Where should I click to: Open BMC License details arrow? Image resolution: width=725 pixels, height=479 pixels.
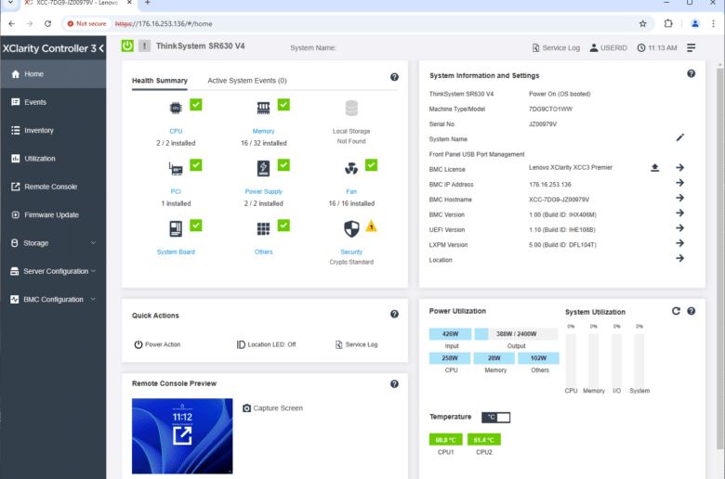[679, 168]
